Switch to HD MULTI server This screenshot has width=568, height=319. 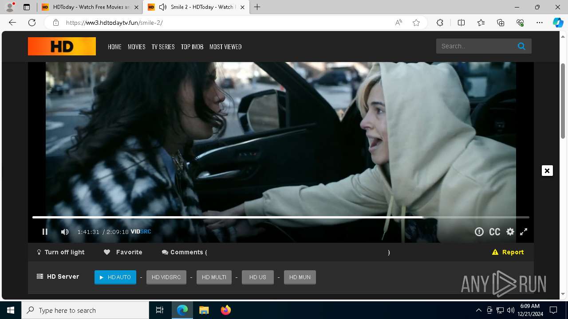coord(214,277)
